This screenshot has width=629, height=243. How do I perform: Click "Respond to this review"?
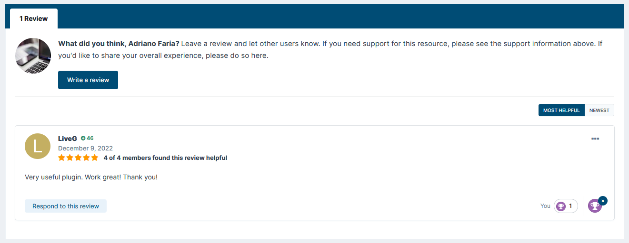point(66,206)
